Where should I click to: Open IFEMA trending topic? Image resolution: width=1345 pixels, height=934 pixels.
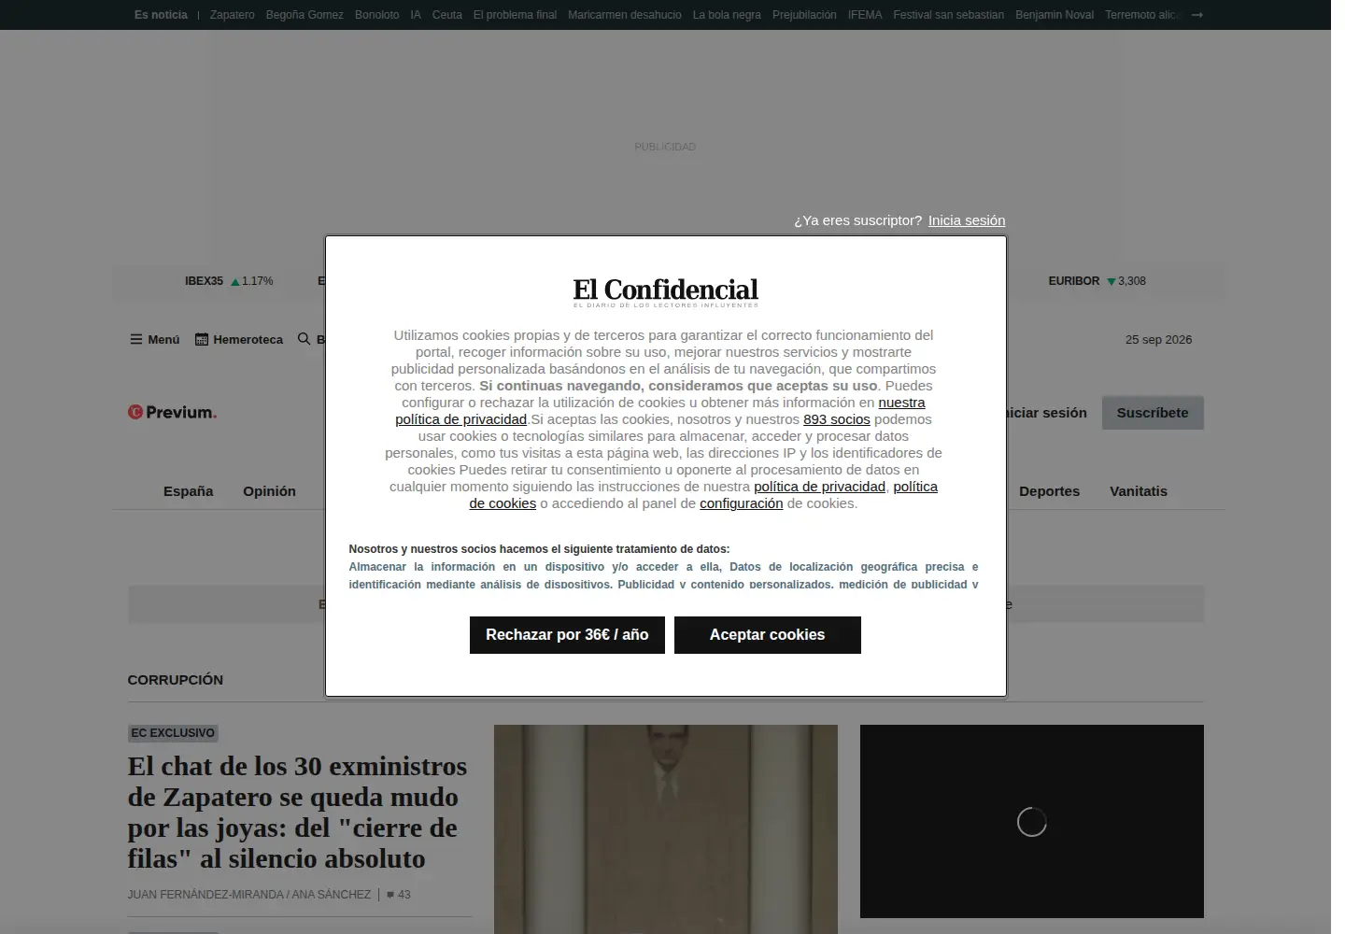pyautogui.click(x=865, y=15)
